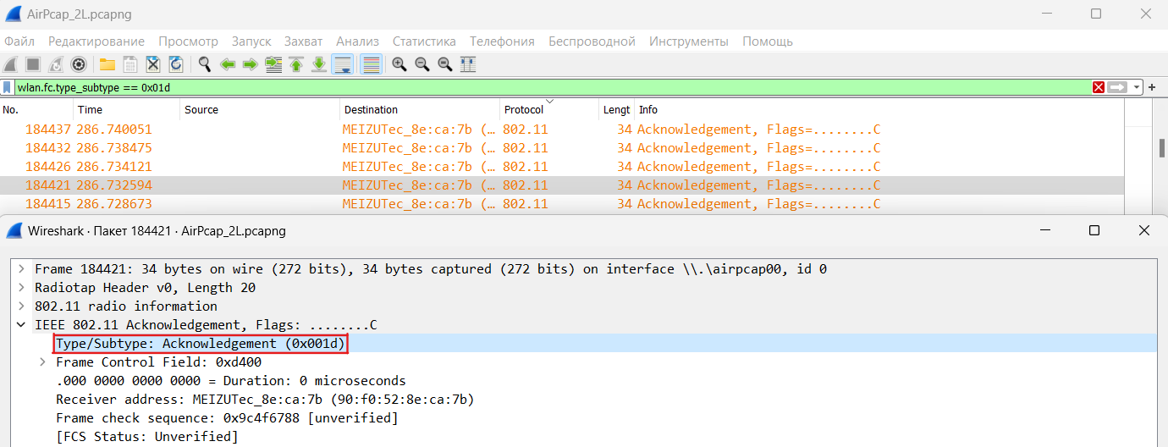The image size is (1168, 447).
Task: Start capturing packets with the shark fin icon
Action: pos(10,64)
